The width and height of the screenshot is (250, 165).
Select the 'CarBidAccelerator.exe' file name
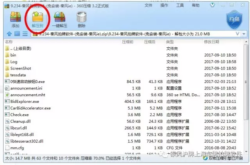click(30, 108)
